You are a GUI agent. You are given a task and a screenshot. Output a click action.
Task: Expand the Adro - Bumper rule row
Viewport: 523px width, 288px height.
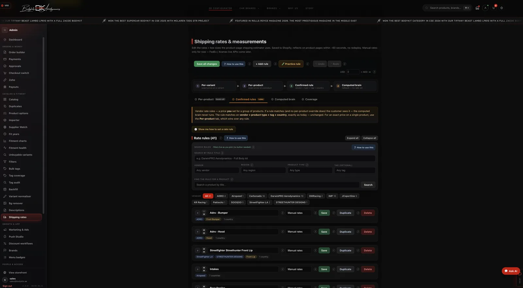click(x=197, y=213)
